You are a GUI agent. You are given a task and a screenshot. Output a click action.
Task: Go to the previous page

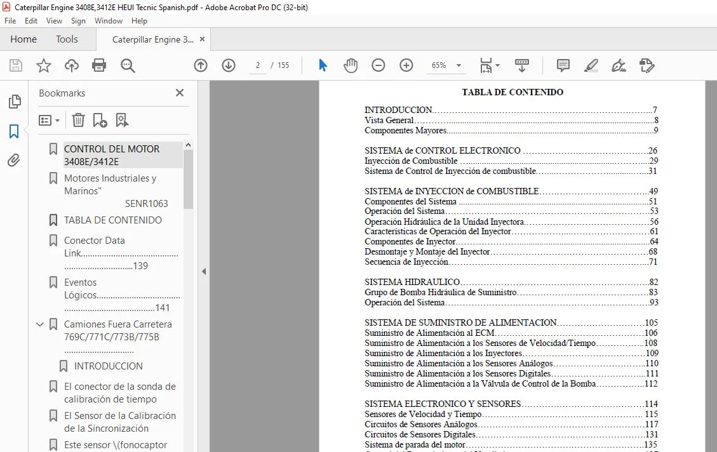point(200,65)
